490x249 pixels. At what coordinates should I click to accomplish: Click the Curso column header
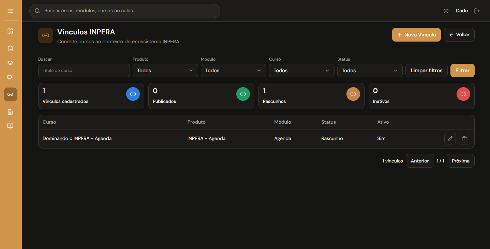coord(49,122)
